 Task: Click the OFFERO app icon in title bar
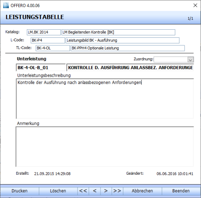tap(6, 5)
